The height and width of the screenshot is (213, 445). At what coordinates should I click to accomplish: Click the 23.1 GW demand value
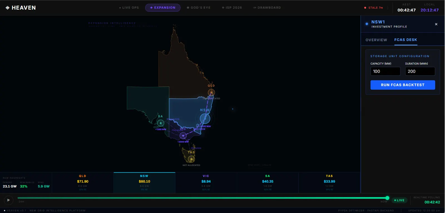click(x=10, y=186)
